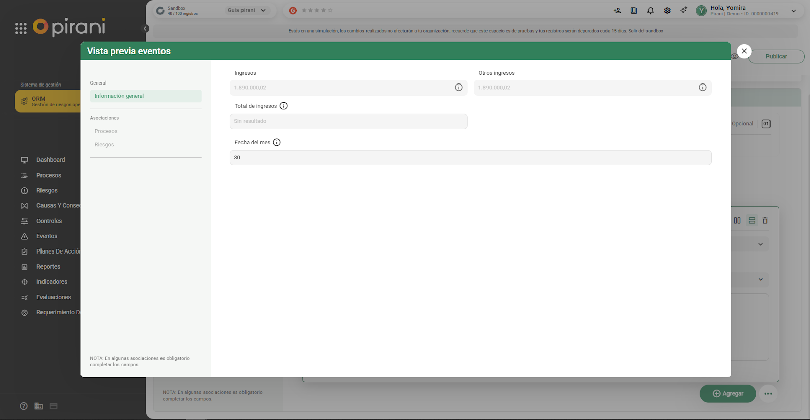Image resolution: width=810 pixels, height=420 pixels.
Task: Open the notifications bell
Action: [651, 11]
